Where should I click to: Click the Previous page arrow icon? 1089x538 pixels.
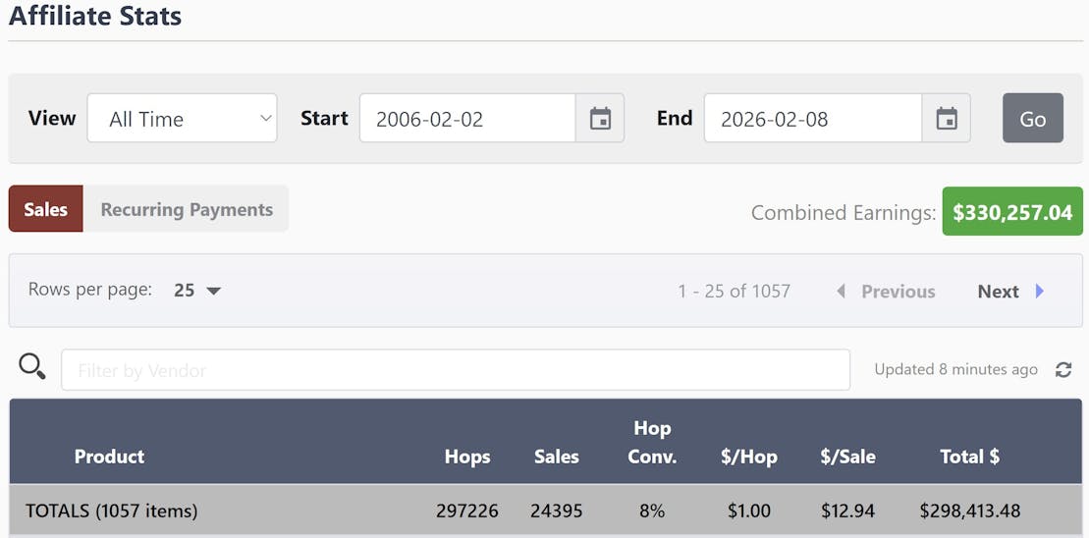(841, 292)
